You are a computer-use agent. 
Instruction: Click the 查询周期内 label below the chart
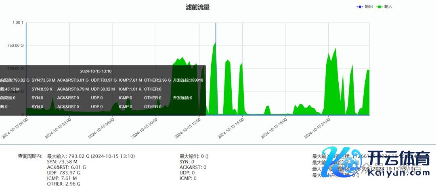pyautogui.click(x=30, y=156)
